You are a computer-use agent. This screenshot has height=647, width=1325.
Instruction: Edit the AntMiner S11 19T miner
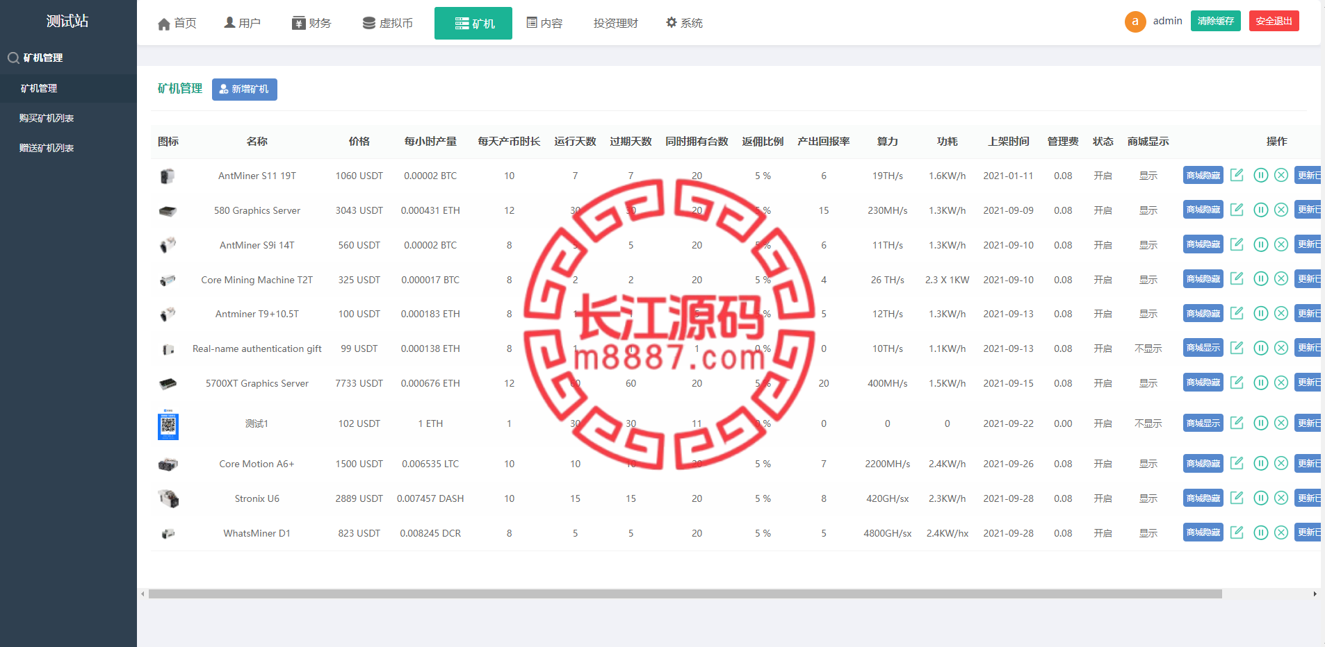(x=1237, y=175)
